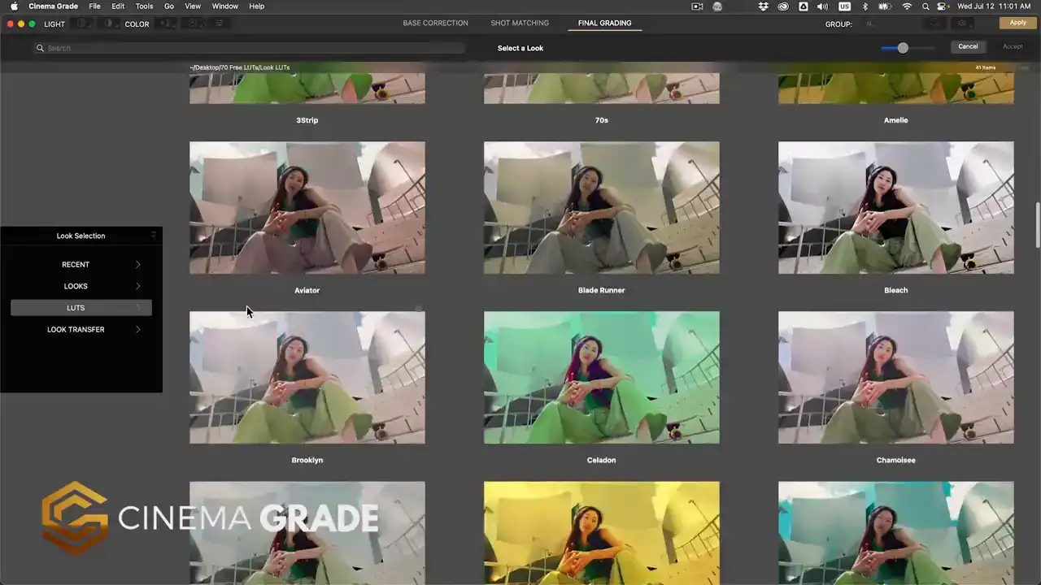Screen dimensions: 1041x585
Task: Open Spotlight search in the menu bar
Action: click(926, 6)
